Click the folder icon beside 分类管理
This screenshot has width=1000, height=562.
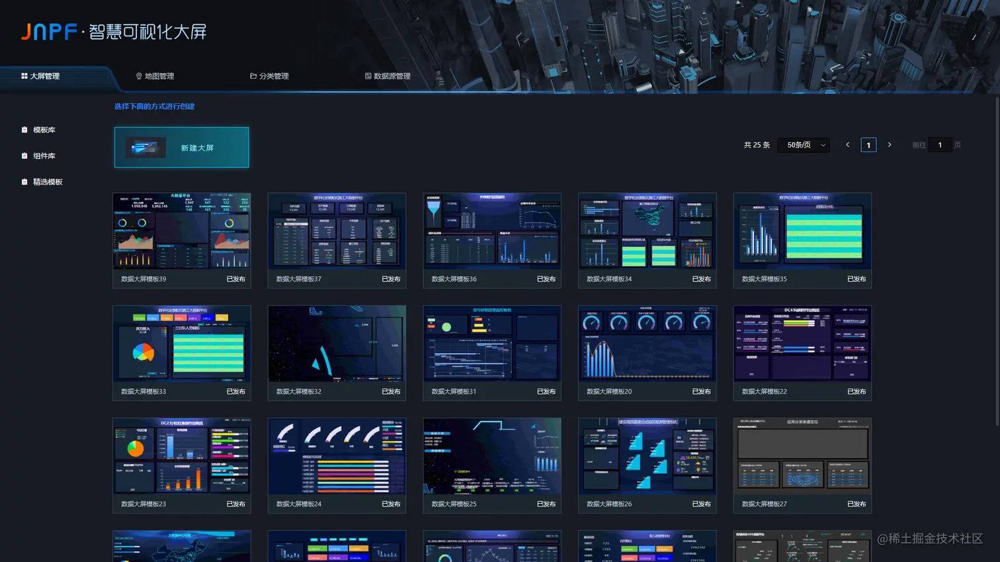pos(253,76)
